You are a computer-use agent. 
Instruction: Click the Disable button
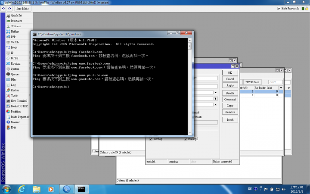tap(230, 93)
